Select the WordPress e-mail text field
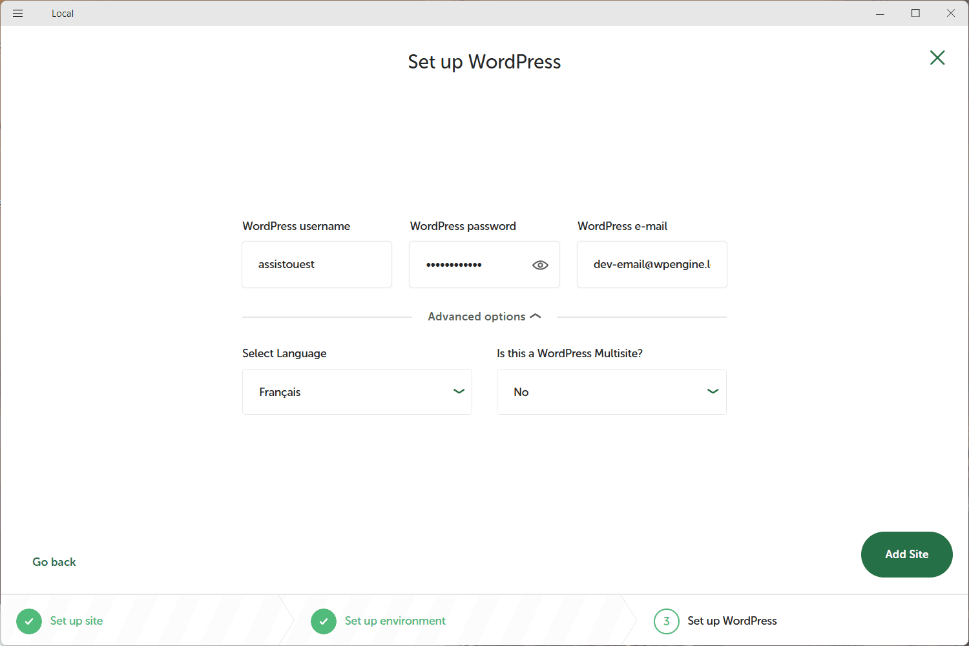The height and width of the screenshot is (646, 969). (x=651, y=265)
